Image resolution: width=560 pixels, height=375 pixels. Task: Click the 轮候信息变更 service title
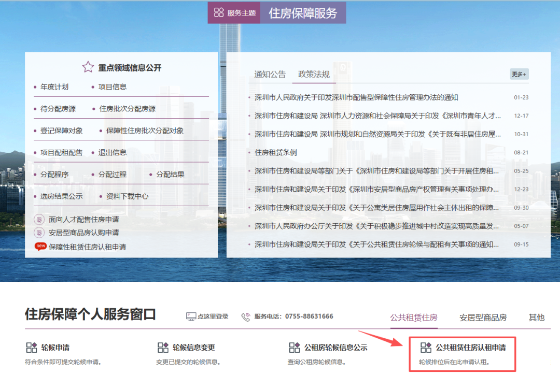tap(194, 348)
